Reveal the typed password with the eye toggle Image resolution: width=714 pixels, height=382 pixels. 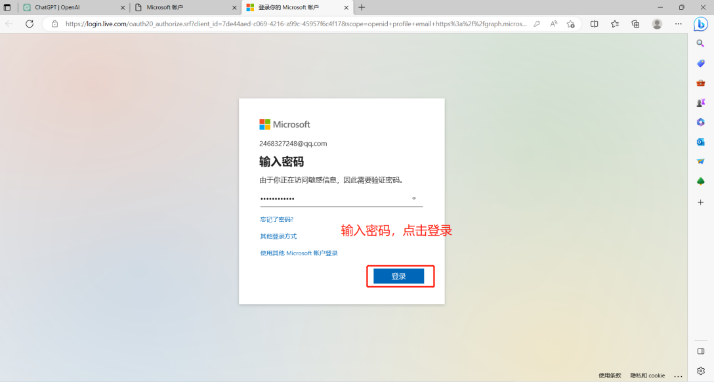413,198
